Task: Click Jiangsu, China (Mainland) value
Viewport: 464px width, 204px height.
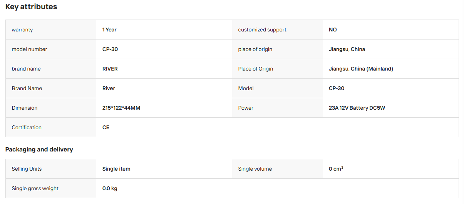Action: point(361,69)
